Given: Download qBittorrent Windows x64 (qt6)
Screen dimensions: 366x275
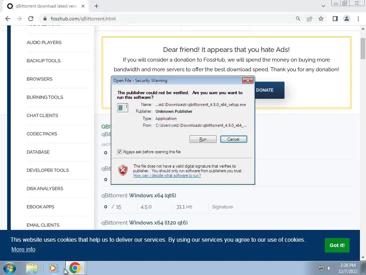Looking at the screenshot, I should (x=139, y=195).
